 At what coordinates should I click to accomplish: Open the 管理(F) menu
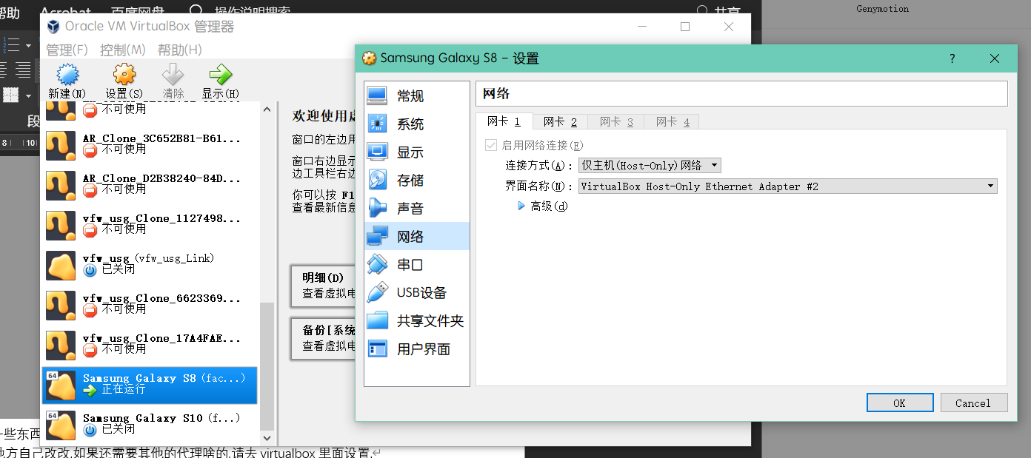(67, 50)
